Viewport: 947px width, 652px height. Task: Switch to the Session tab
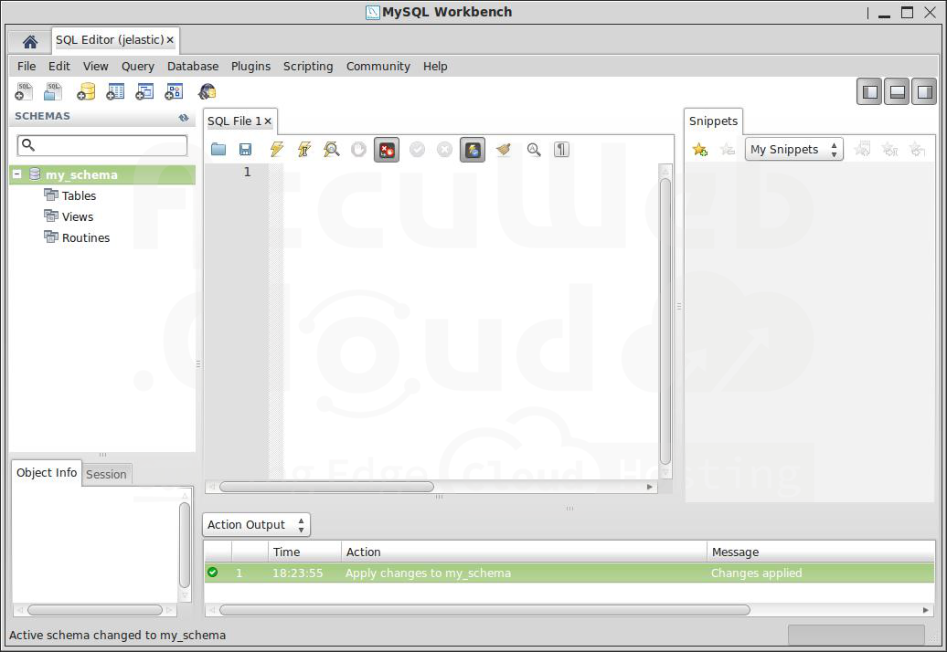pyautogui.click(x=106, y=474)
